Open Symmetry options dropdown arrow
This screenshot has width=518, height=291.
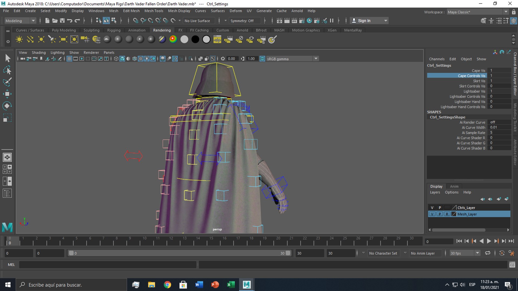click(x=226, y=20)
